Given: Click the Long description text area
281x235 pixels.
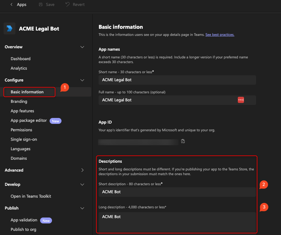Looking at the screenshot, I should [x=177, y=223].
